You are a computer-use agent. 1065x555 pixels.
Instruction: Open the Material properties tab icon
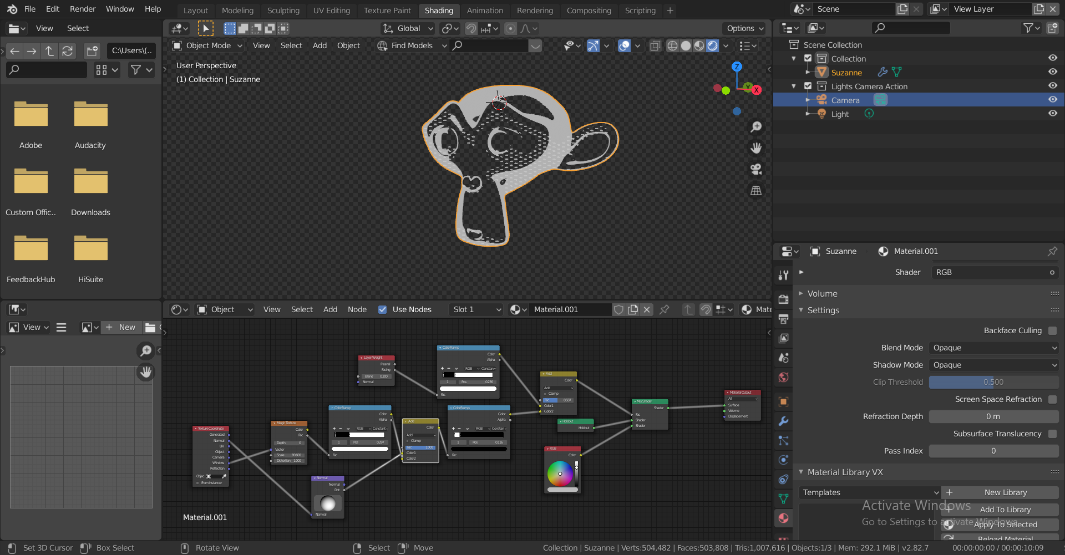point(783,518)
